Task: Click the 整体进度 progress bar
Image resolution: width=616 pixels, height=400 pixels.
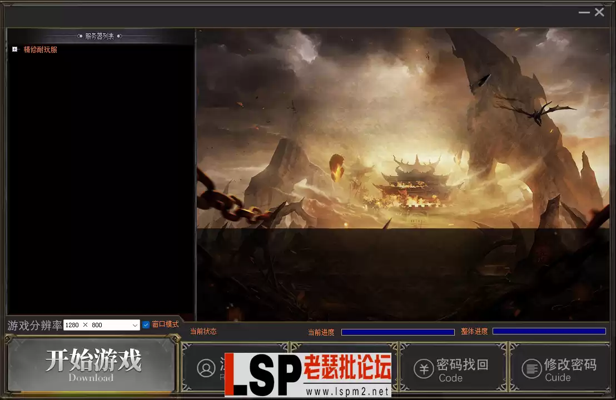Action: pos(549,331)
